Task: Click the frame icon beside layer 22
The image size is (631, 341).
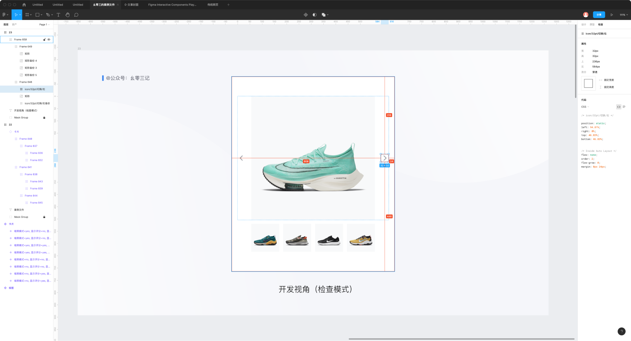Action: pyautogui.click(x=5, y=125)
